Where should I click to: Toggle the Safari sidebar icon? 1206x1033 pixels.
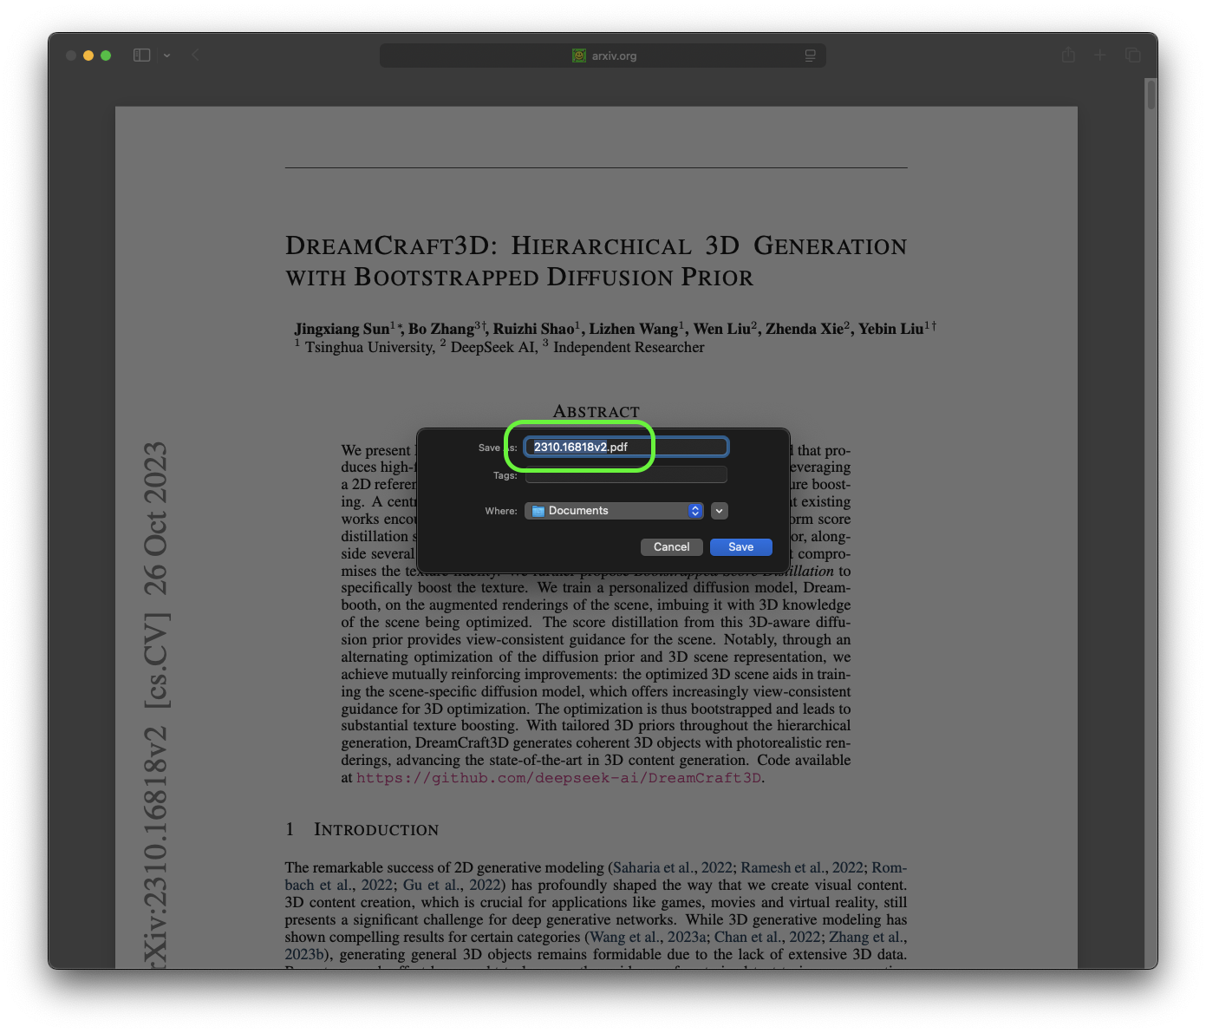click(x=141, y=56)
